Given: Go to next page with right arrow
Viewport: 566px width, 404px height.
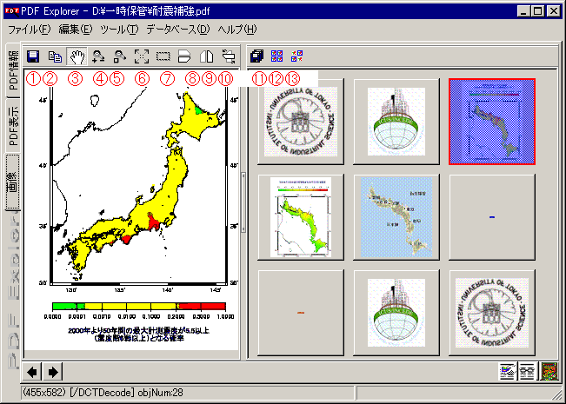Looking at the screenshot, I should (x=52, y=372).
